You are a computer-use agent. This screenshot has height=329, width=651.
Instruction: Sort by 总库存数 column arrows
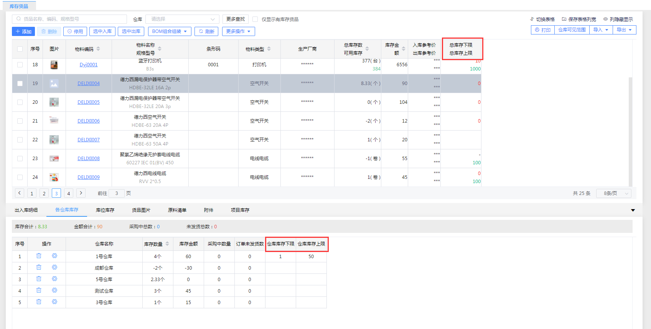coord(367,49)
